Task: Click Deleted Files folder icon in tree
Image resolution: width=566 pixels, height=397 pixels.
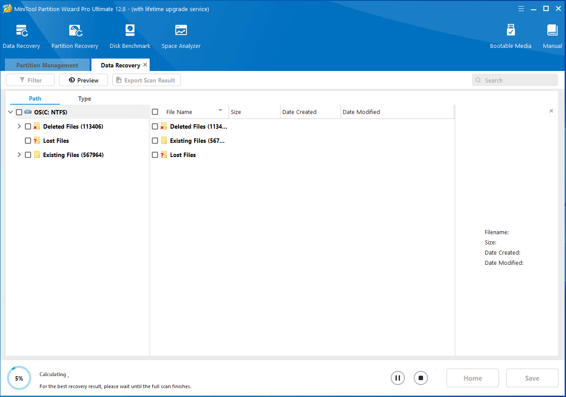Action: click(x=36, y=126)
